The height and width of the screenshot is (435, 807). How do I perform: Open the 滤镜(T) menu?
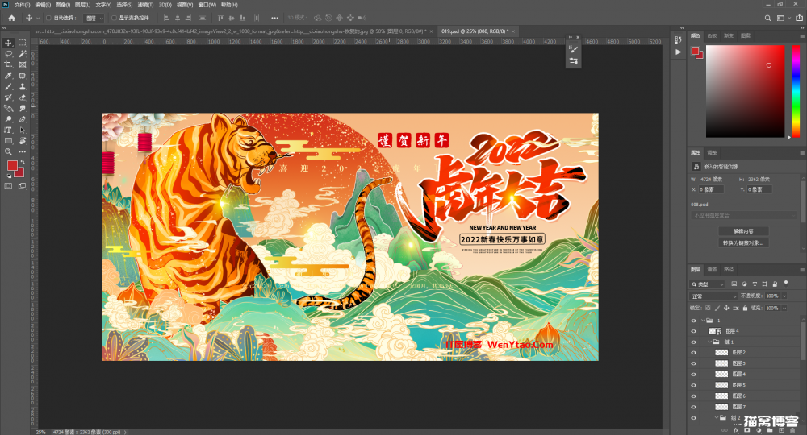click(145, 5)
